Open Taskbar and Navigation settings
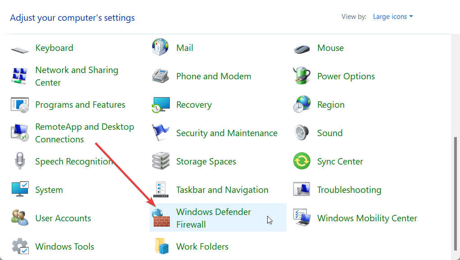 click(x=222, y=190)
